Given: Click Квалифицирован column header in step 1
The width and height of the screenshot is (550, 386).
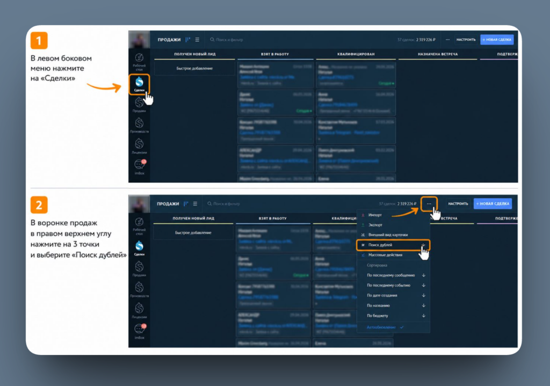Looking at the screenshot, I should point(356,54).
